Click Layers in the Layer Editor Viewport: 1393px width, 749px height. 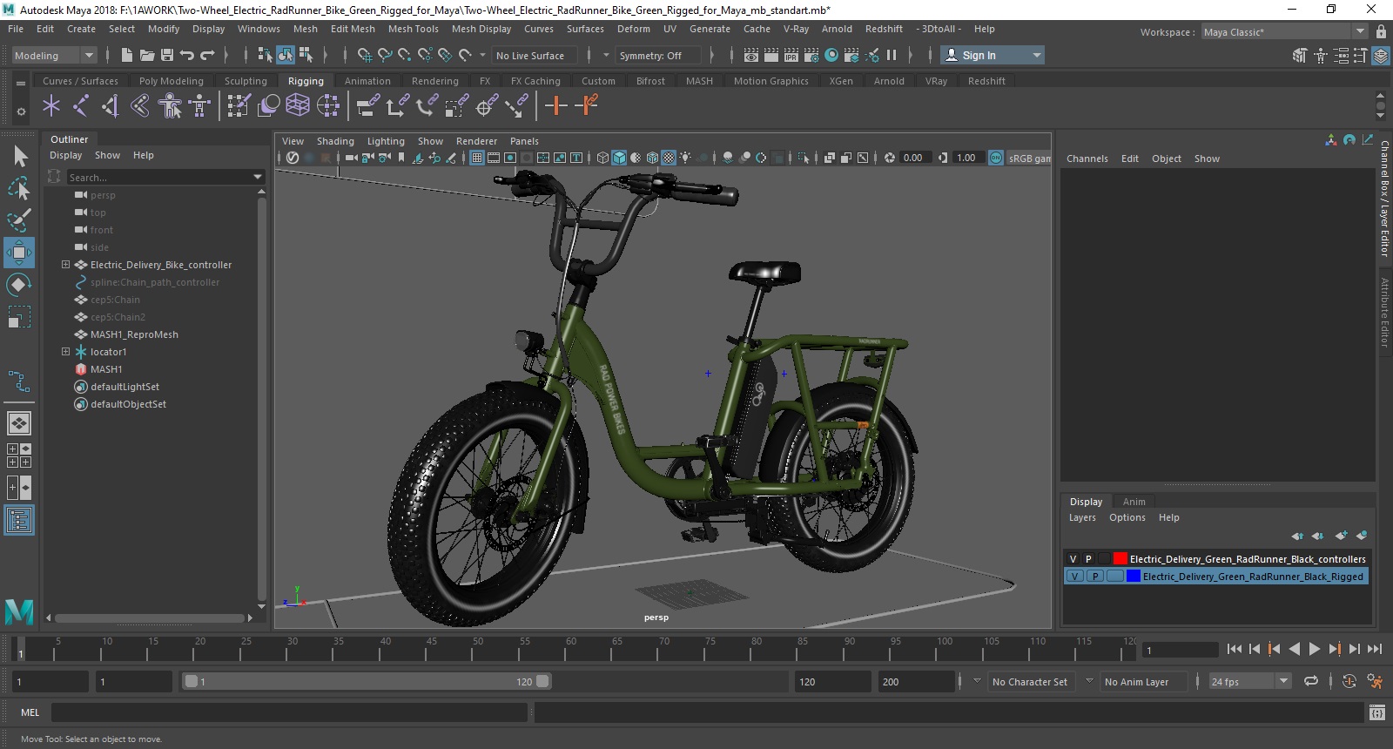pos(1082,517)
